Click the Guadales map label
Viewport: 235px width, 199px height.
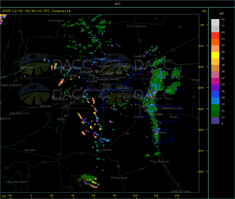[x=139, y=56]
